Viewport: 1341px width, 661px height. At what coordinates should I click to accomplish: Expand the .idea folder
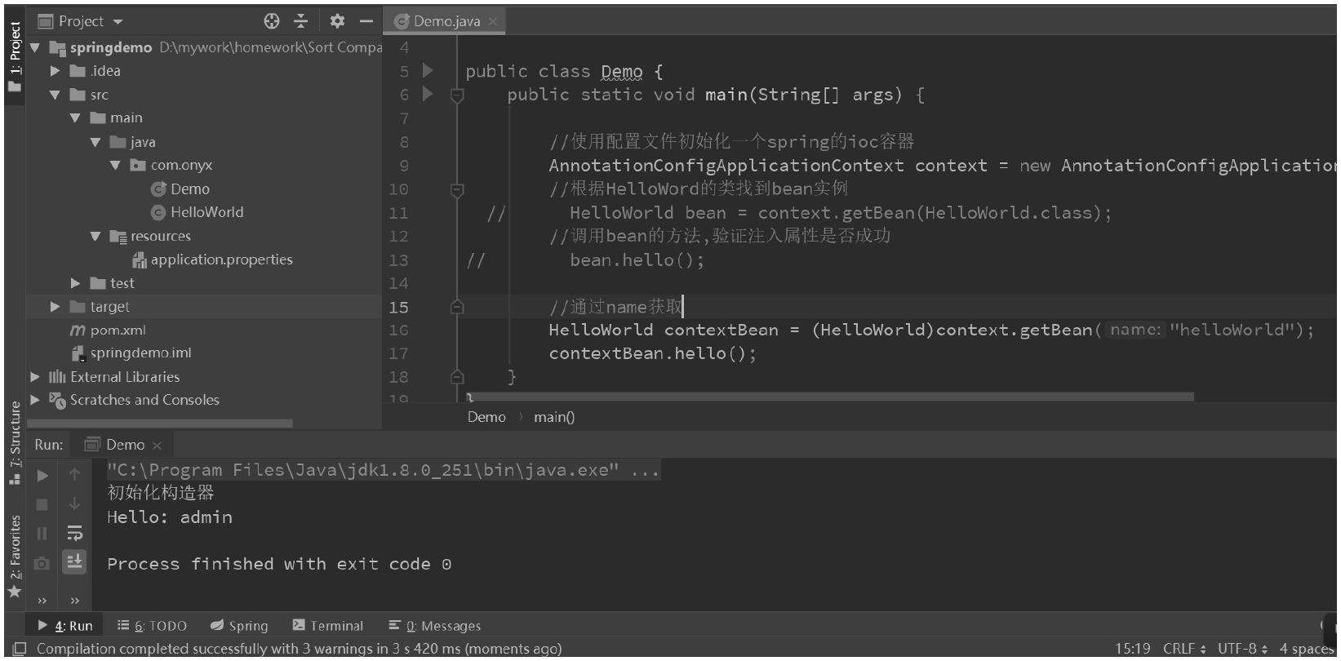coord(55,71)
